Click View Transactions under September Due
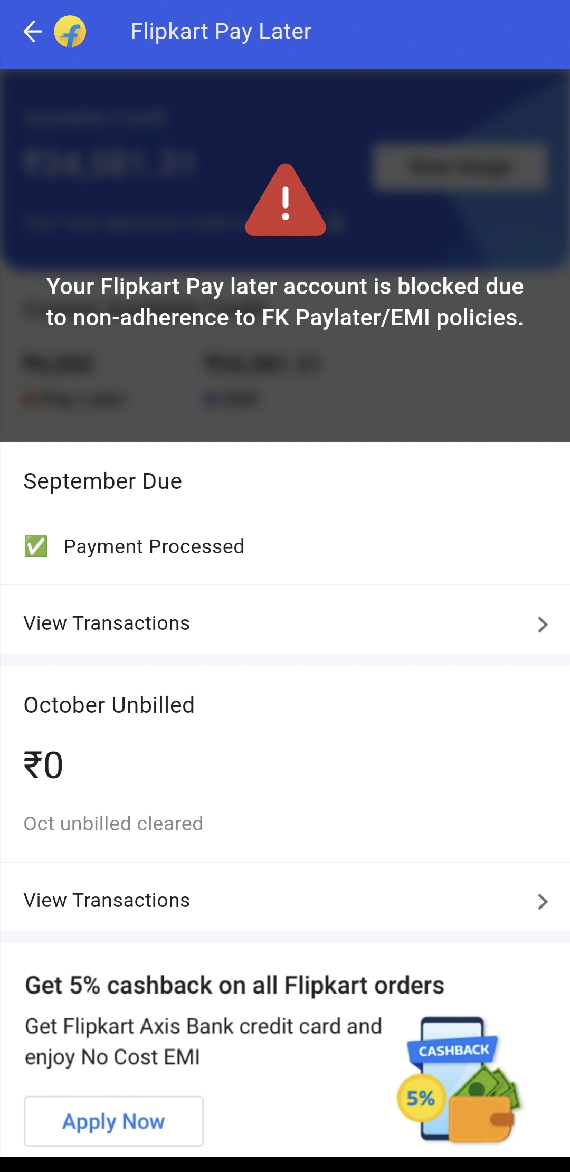Image resolution: width=570 pixels, height=1172 pixels. [107, 623]
